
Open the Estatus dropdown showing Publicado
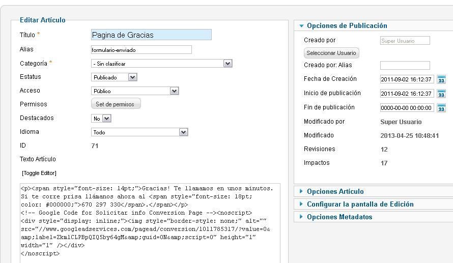[x=114, y=77]
